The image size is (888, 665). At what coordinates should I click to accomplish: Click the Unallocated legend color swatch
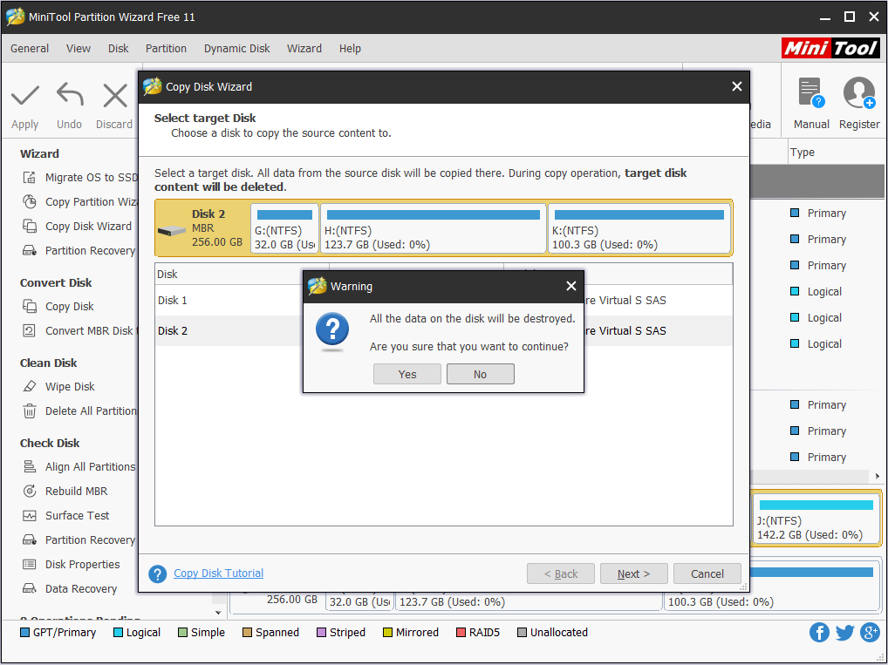click(x=523, y=633)
